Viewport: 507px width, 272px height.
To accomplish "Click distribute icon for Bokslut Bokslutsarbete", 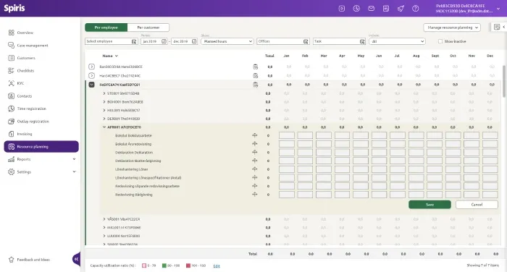I will (x=255, y=135).
